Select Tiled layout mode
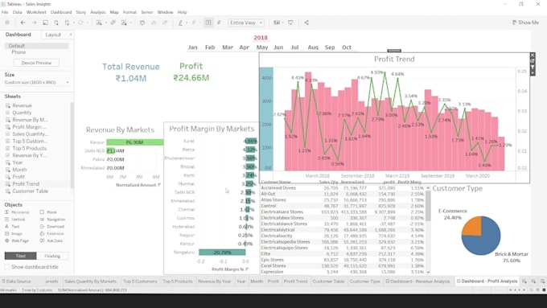 point(21,256)
